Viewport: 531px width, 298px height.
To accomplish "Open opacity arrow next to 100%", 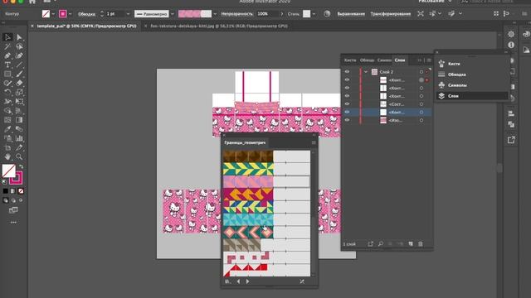I will (x=282, y=14).
